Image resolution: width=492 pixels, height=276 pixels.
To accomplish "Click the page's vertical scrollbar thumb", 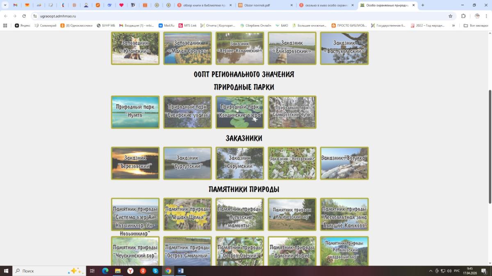I will [x=490, y=146].
